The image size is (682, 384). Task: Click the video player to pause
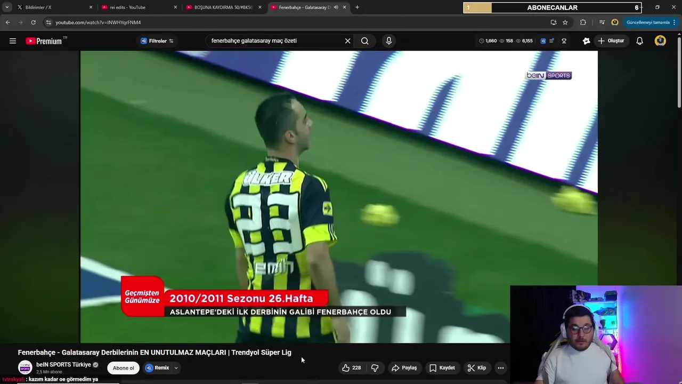pos(339,196)
